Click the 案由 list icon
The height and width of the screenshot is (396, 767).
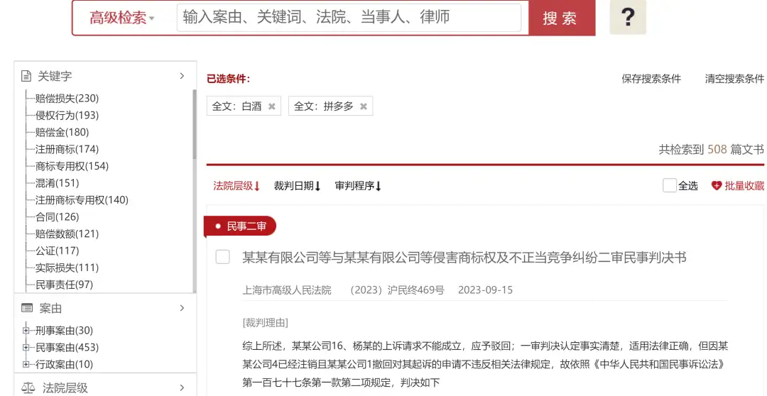coord(27,308)
